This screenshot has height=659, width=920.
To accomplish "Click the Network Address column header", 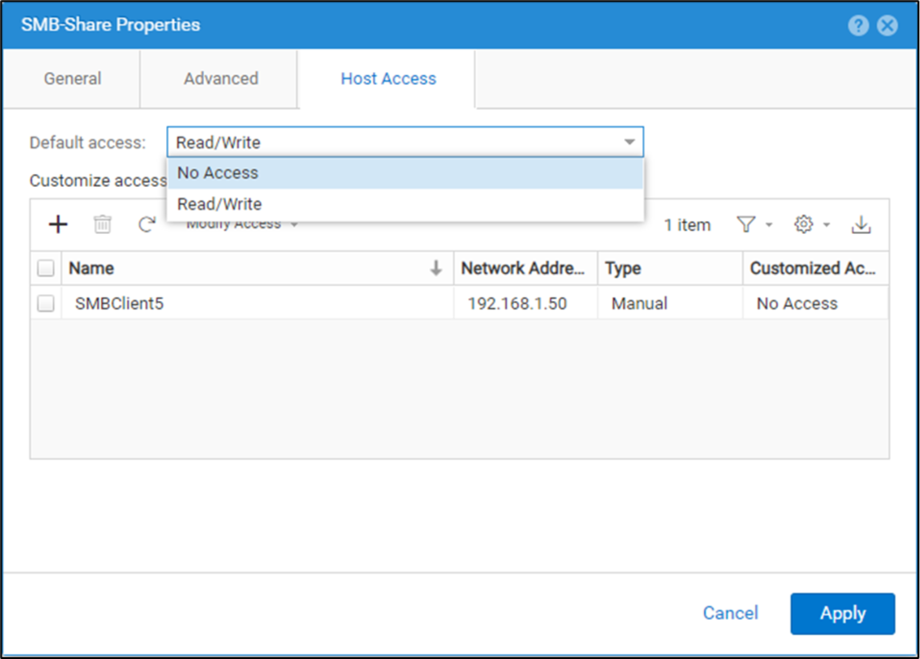I will [526, 268].
